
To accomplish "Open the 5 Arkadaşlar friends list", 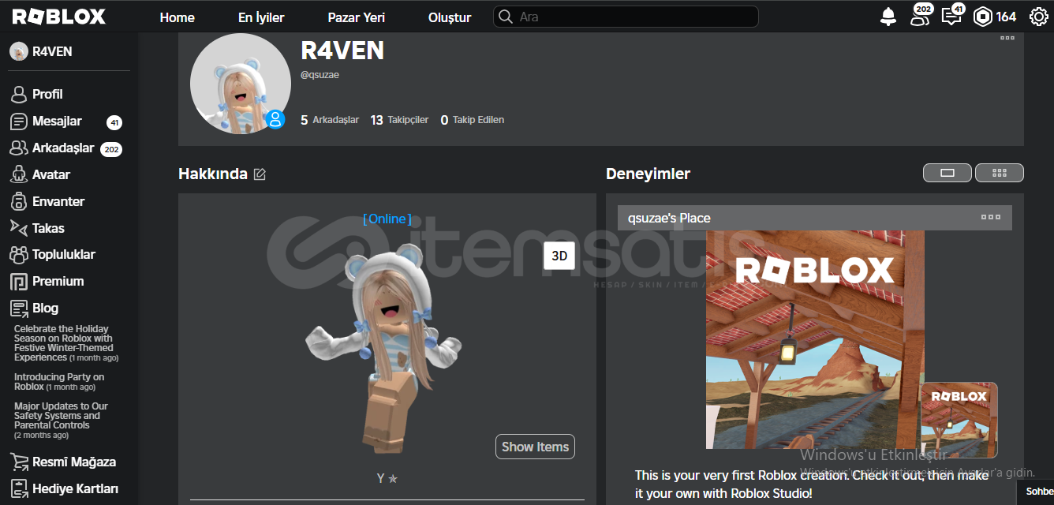I will click(x=330, y=120).
